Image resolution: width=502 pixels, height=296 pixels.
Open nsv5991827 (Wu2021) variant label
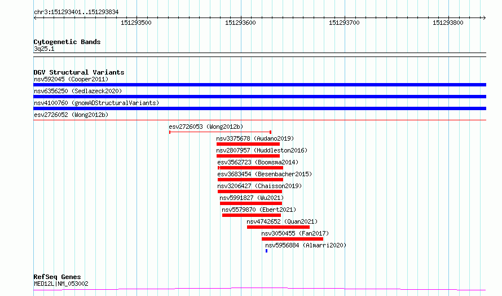(252, 198)
